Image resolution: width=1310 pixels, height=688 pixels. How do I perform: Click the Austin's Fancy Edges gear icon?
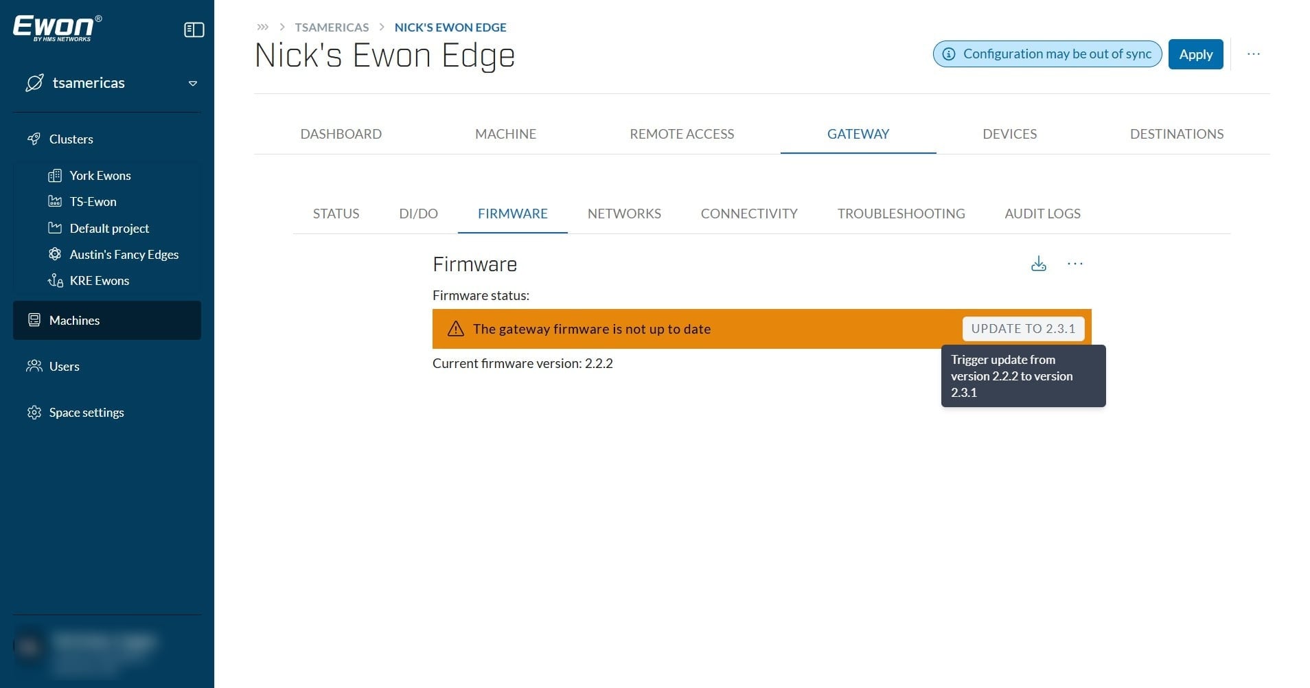click(x=55, y=254)
